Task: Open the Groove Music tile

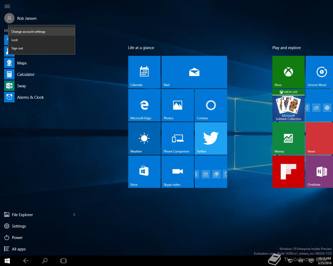Action: [319, 72]
